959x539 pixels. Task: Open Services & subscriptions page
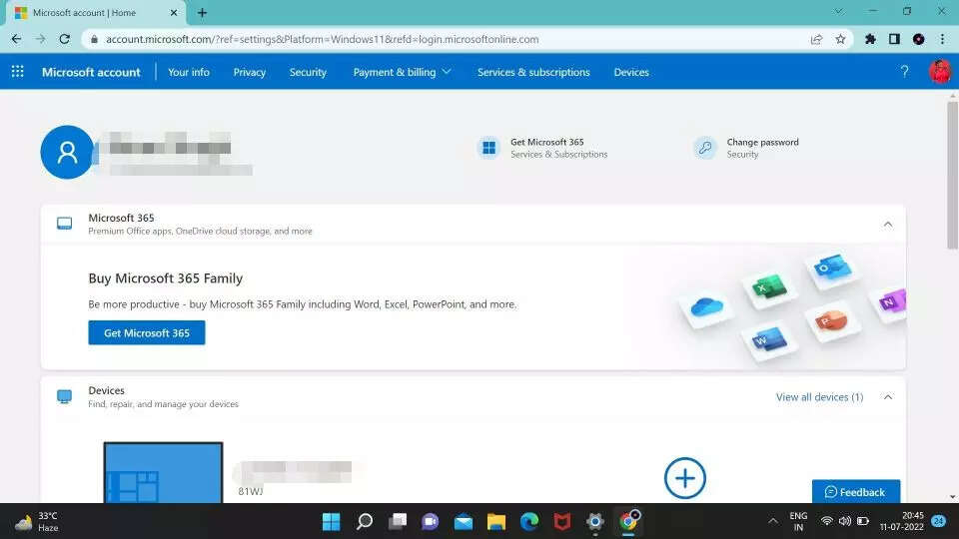pos(533,72)
